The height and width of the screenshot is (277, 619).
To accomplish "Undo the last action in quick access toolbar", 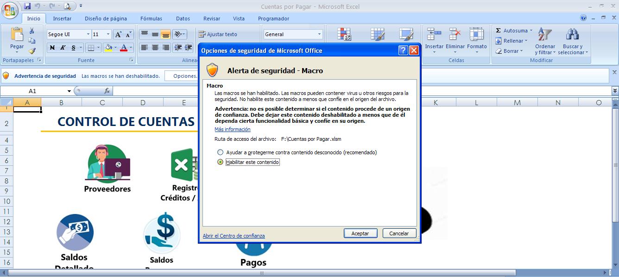I will pyautogui.click(x=38, y=6).
